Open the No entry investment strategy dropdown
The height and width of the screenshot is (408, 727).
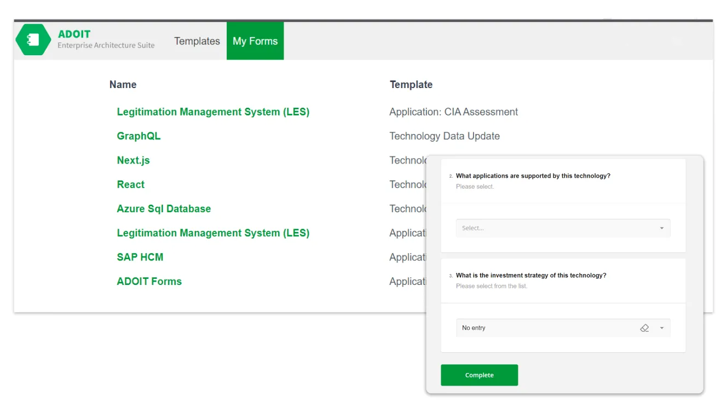[x=563, y=328]
